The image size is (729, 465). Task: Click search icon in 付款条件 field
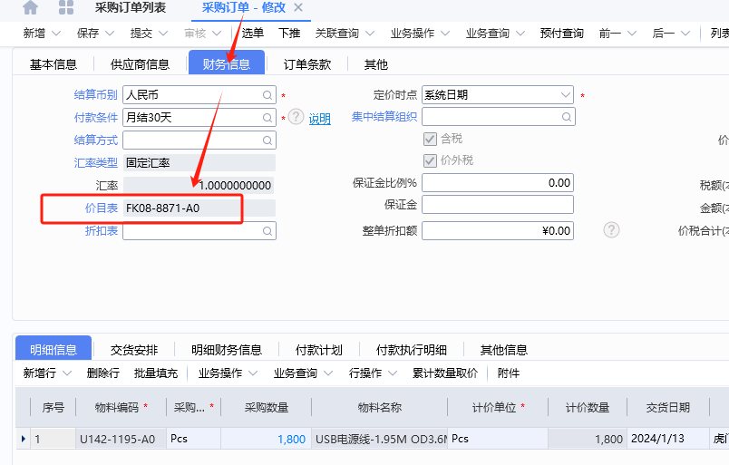(267, 118)
